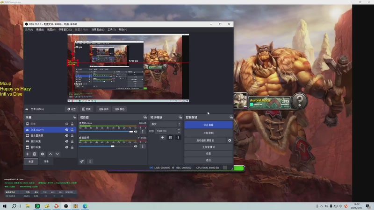Click the 退出 button

[x=208, y=160]
